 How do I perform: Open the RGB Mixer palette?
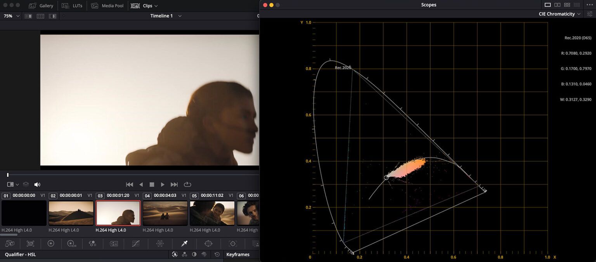click(x=92, y=243)
